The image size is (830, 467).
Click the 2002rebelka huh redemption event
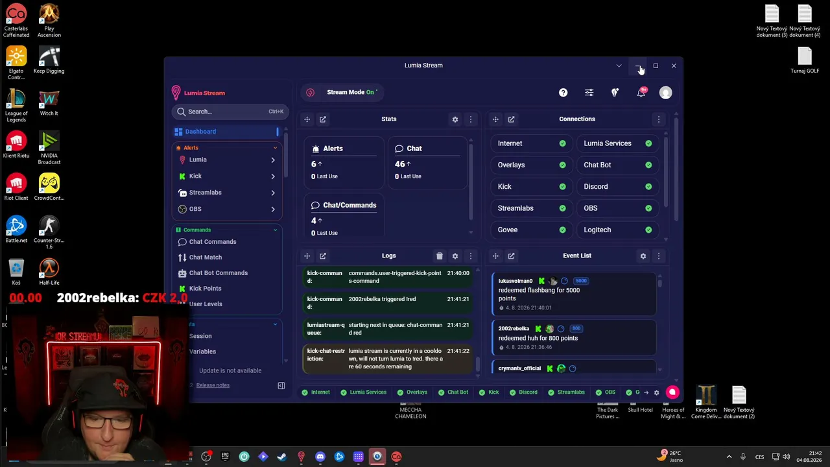(x=573, y=337)
